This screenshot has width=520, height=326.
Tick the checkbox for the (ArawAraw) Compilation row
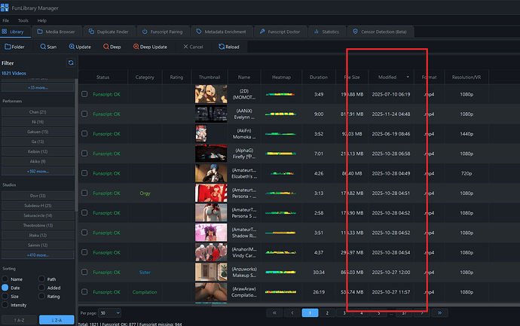[x=84, y=292]
